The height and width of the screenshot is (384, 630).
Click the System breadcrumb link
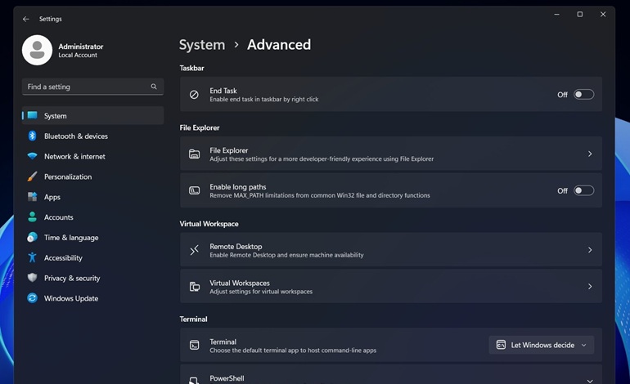(202, 45)
